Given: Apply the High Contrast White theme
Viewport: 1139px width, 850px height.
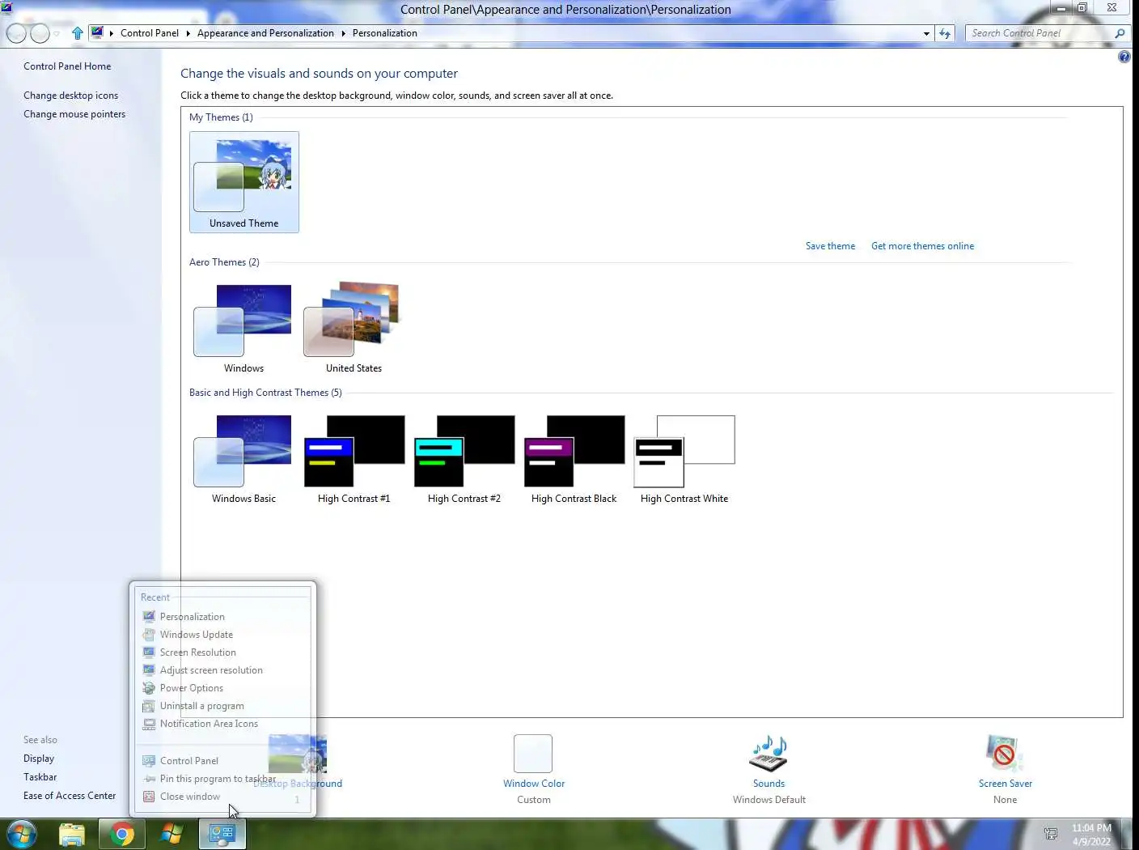Looking at the screenshot, I should [684, 459].
